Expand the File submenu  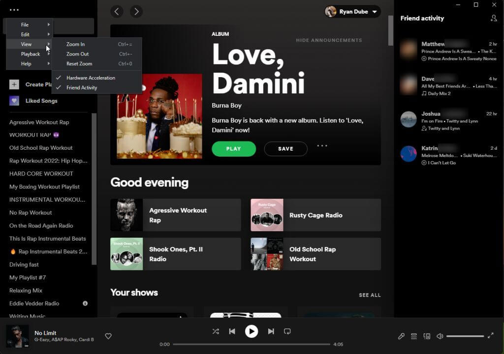25,25
